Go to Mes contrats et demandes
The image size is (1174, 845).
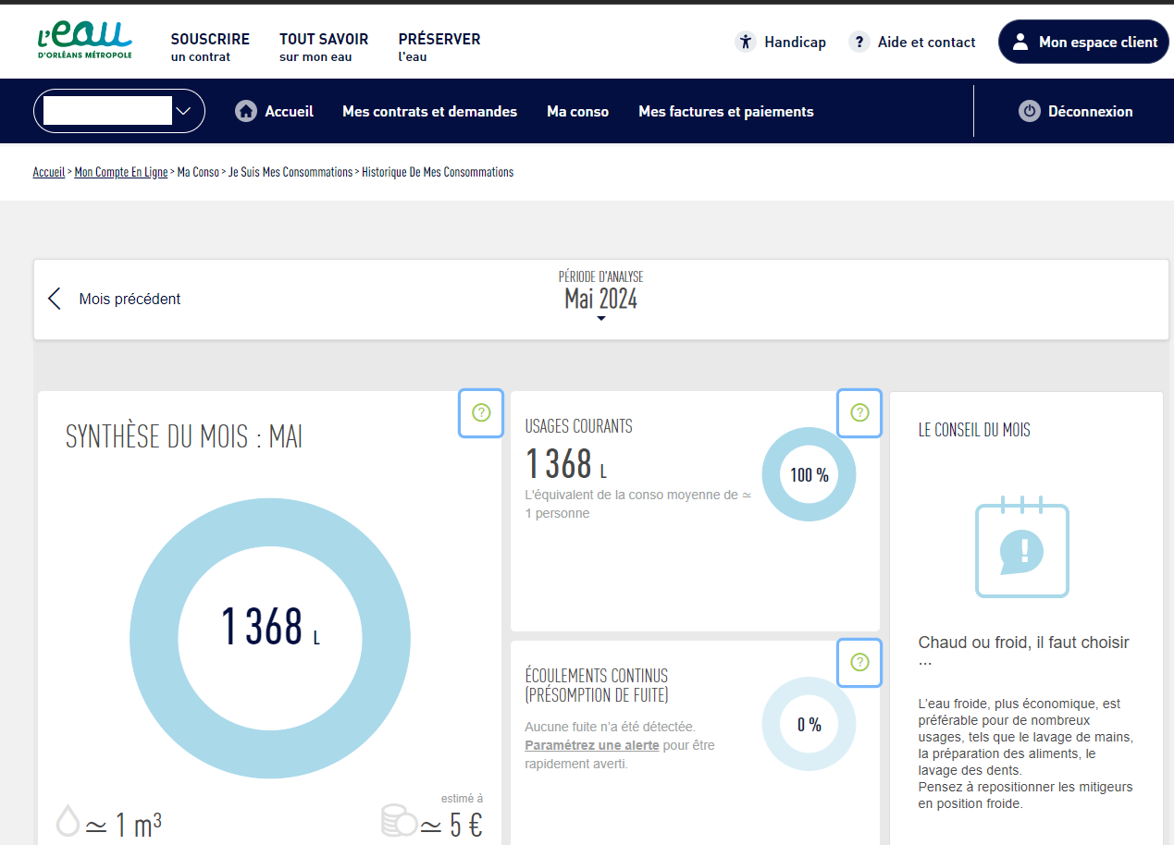tap(429, 111)
